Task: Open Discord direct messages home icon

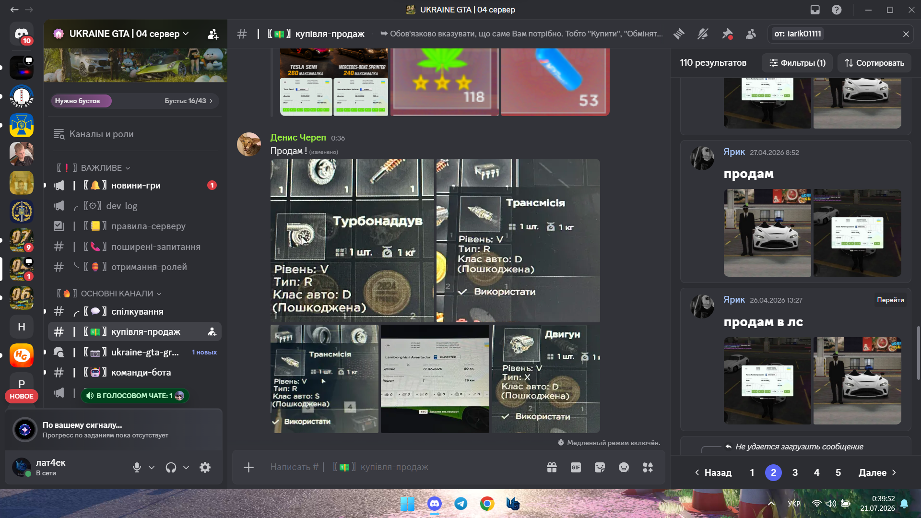Action: [22, 34]
